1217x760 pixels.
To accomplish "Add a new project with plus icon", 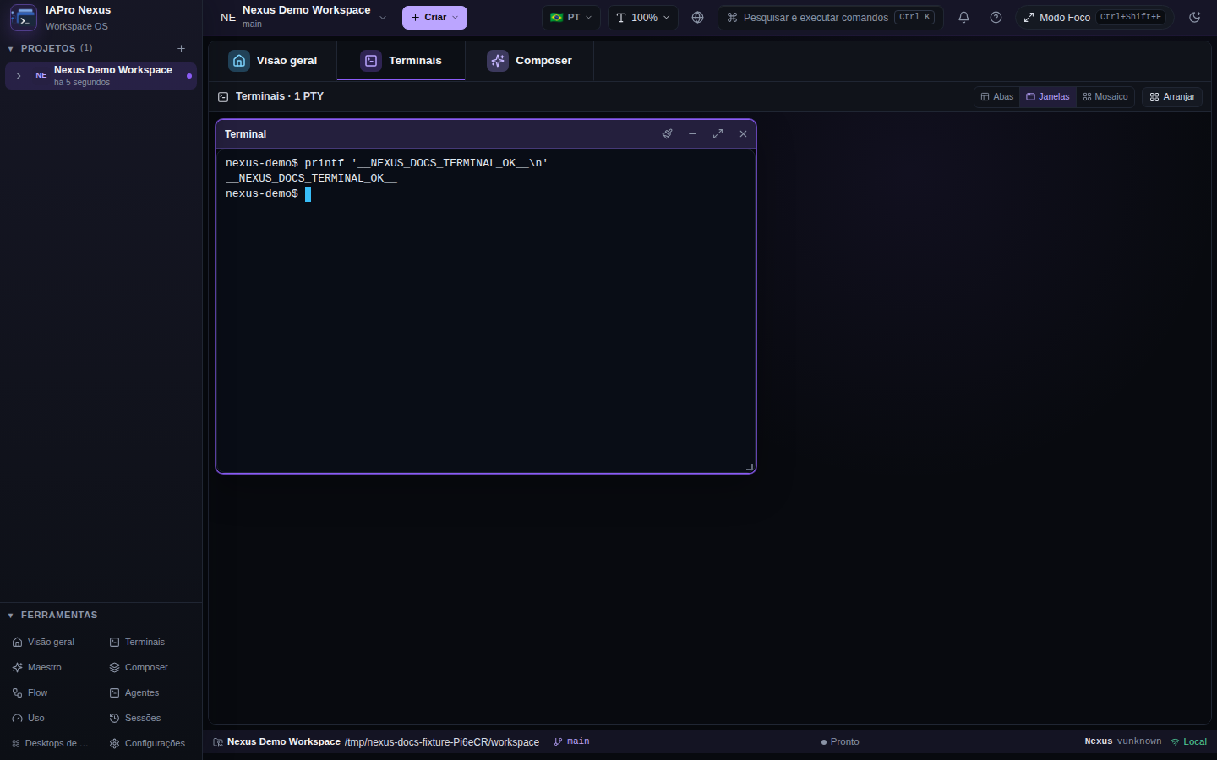I will (181, 48).
